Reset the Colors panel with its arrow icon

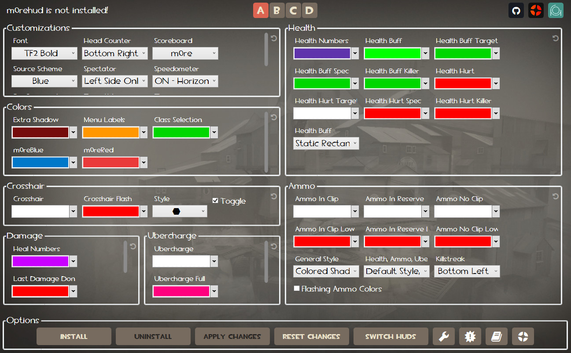click(274, 117)
